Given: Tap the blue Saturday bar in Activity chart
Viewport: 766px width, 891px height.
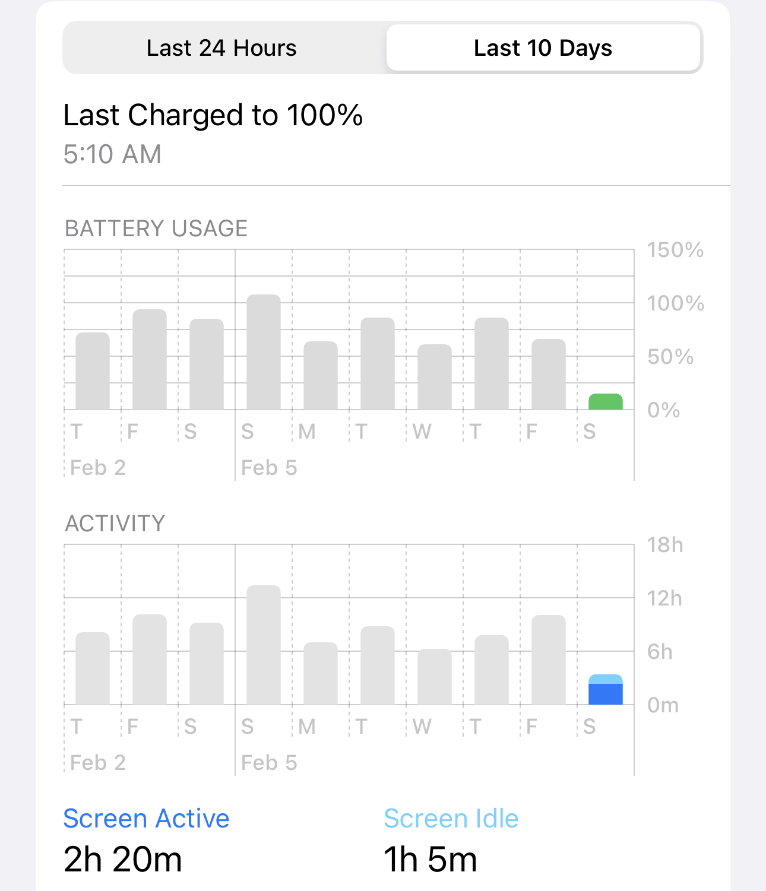Looking at the screenshot, I should (x=605, y=690).
